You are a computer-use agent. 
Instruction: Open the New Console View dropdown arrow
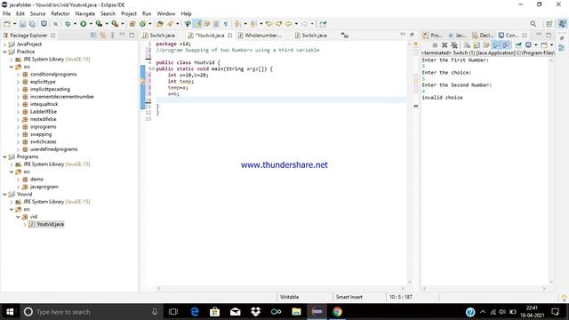coord(551,45)
